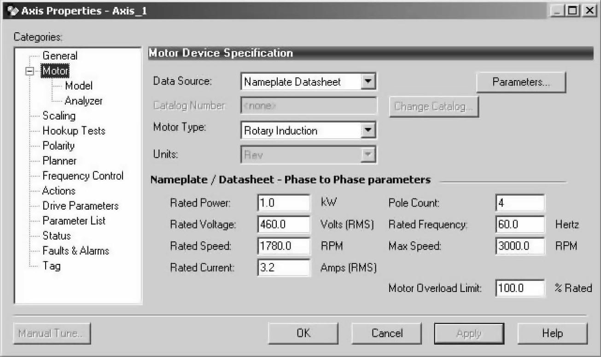
Task: Click the disabled Units dropdown
Action: [309, 155]
